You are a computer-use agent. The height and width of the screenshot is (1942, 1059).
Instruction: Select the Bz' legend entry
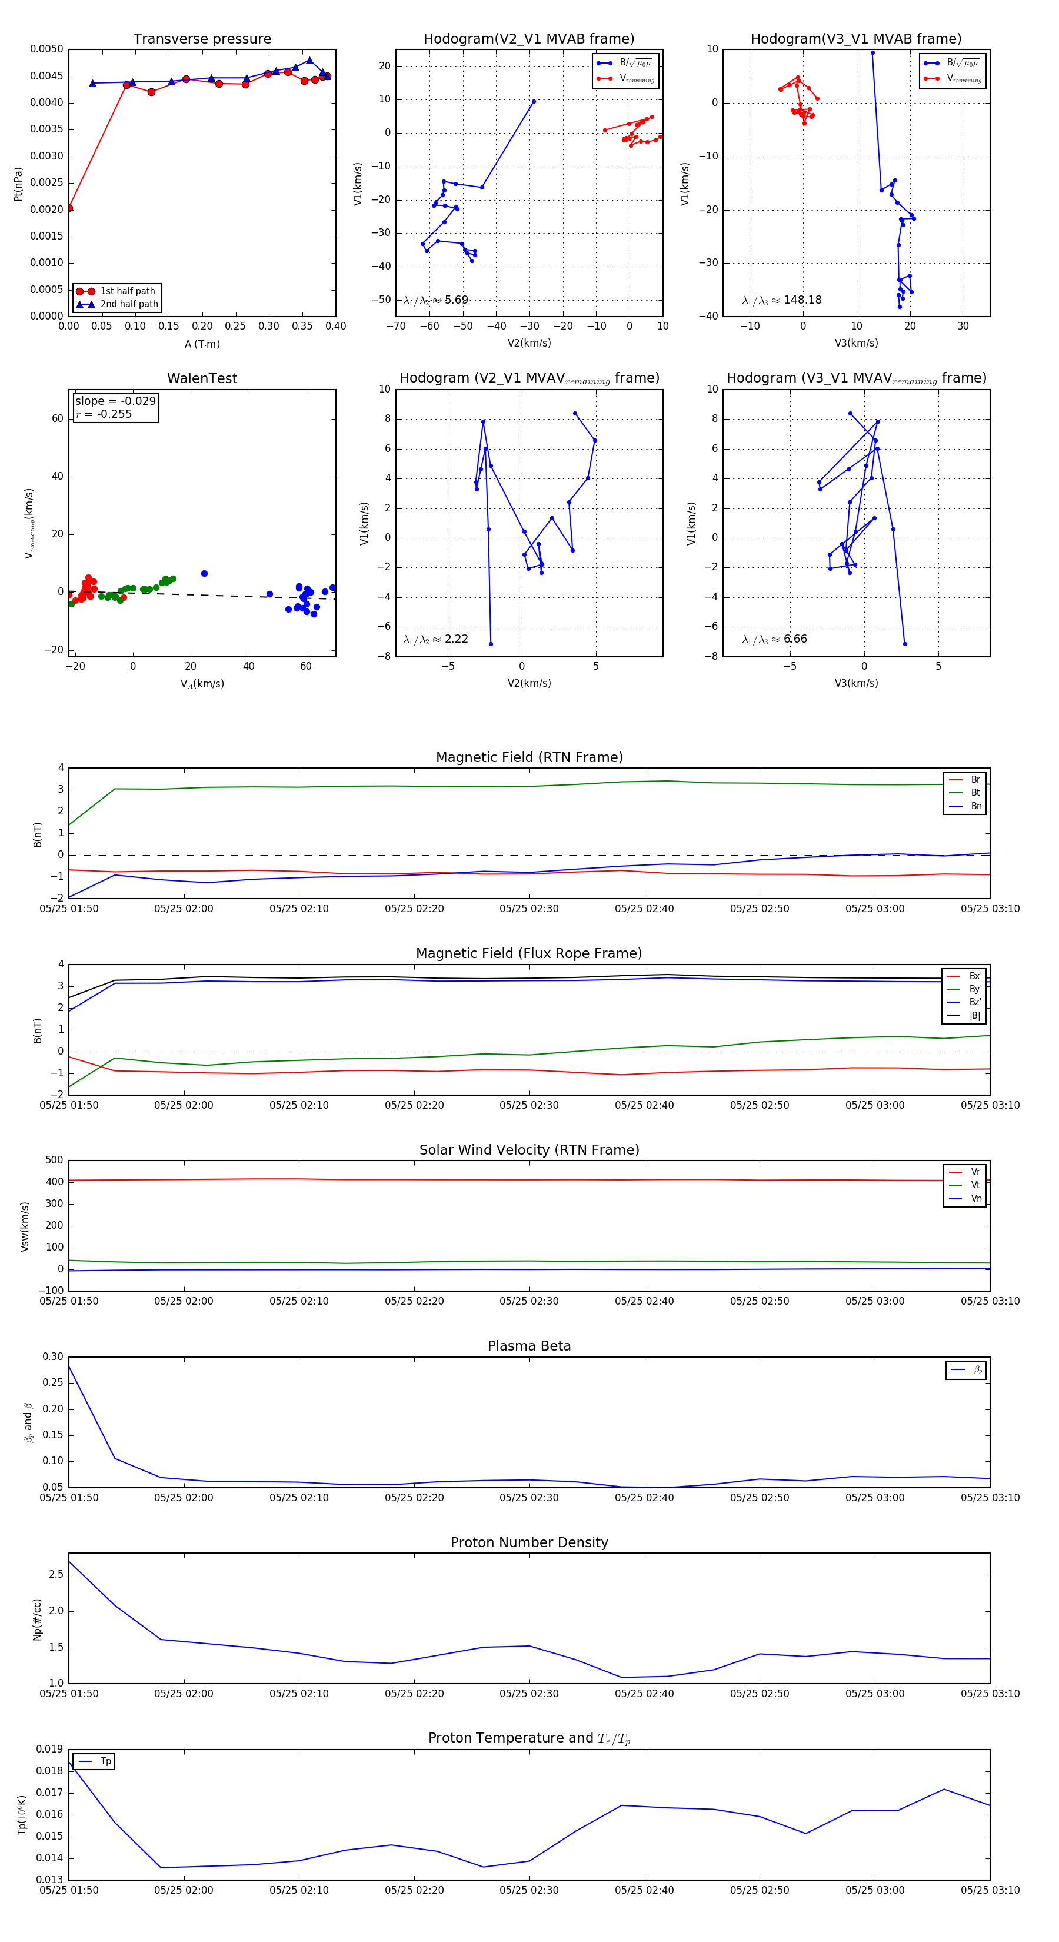point(965,1003)
